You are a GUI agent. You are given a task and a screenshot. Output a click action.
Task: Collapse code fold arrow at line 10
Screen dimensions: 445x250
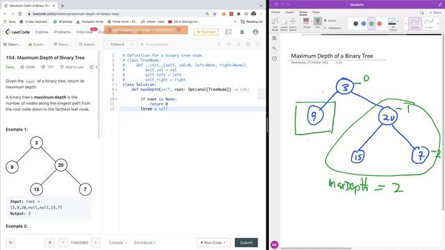pos(116,99)
